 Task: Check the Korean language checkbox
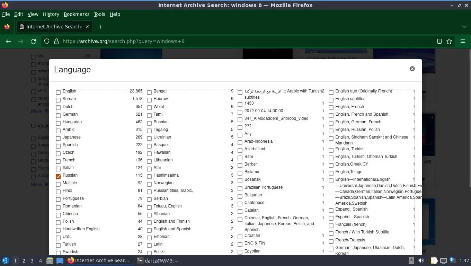(58, 100)
